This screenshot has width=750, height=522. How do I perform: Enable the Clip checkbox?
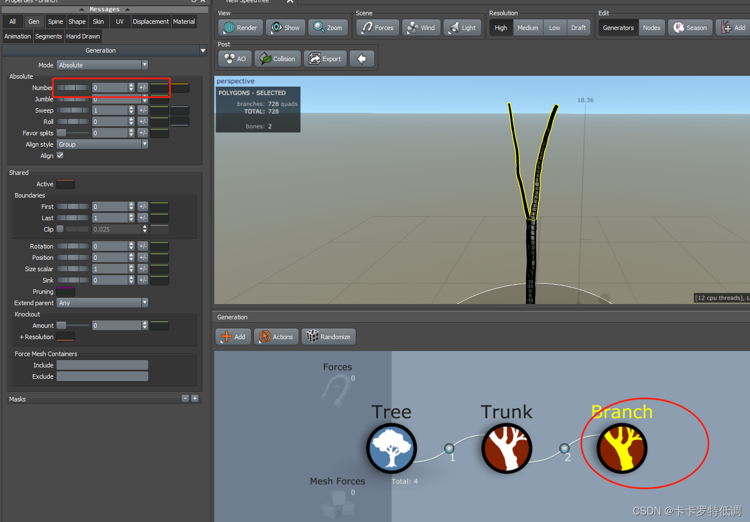coord(60,229)
